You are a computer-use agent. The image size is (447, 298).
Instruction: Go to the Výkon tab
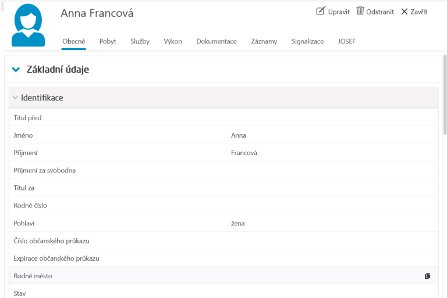(173, 42)
